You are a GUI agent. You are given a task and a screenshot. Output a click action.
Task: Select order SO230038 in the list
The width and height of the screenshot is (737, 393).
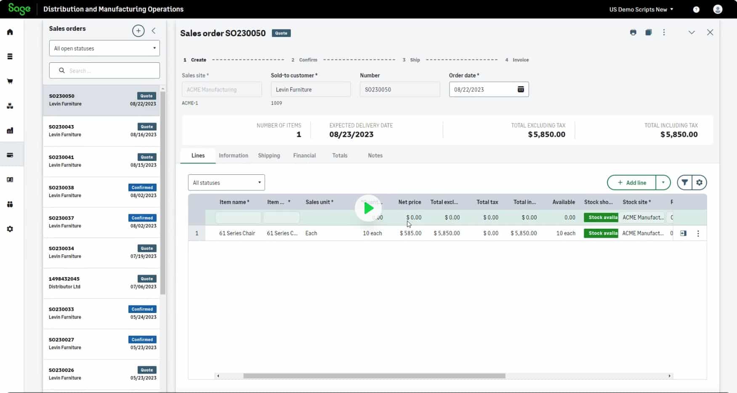[101, 192]
